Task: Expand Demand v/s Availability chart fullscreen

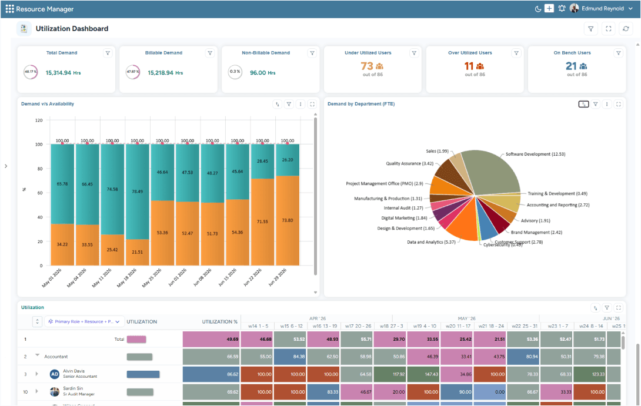Action: 312,104
